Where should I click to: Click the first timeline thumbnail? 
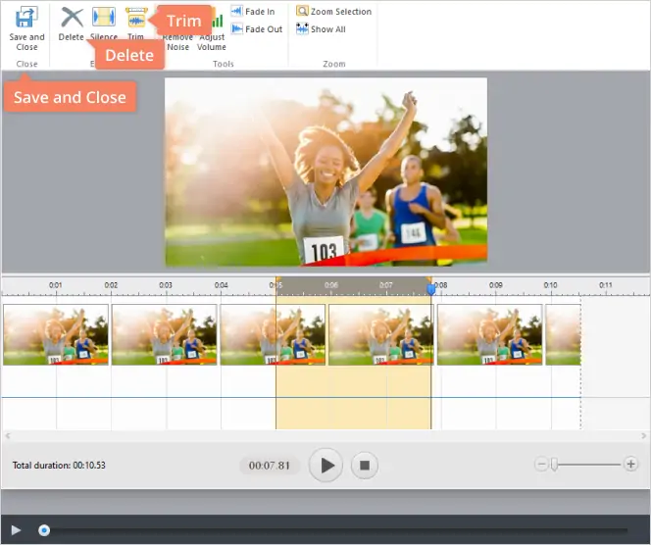point(56,334)
